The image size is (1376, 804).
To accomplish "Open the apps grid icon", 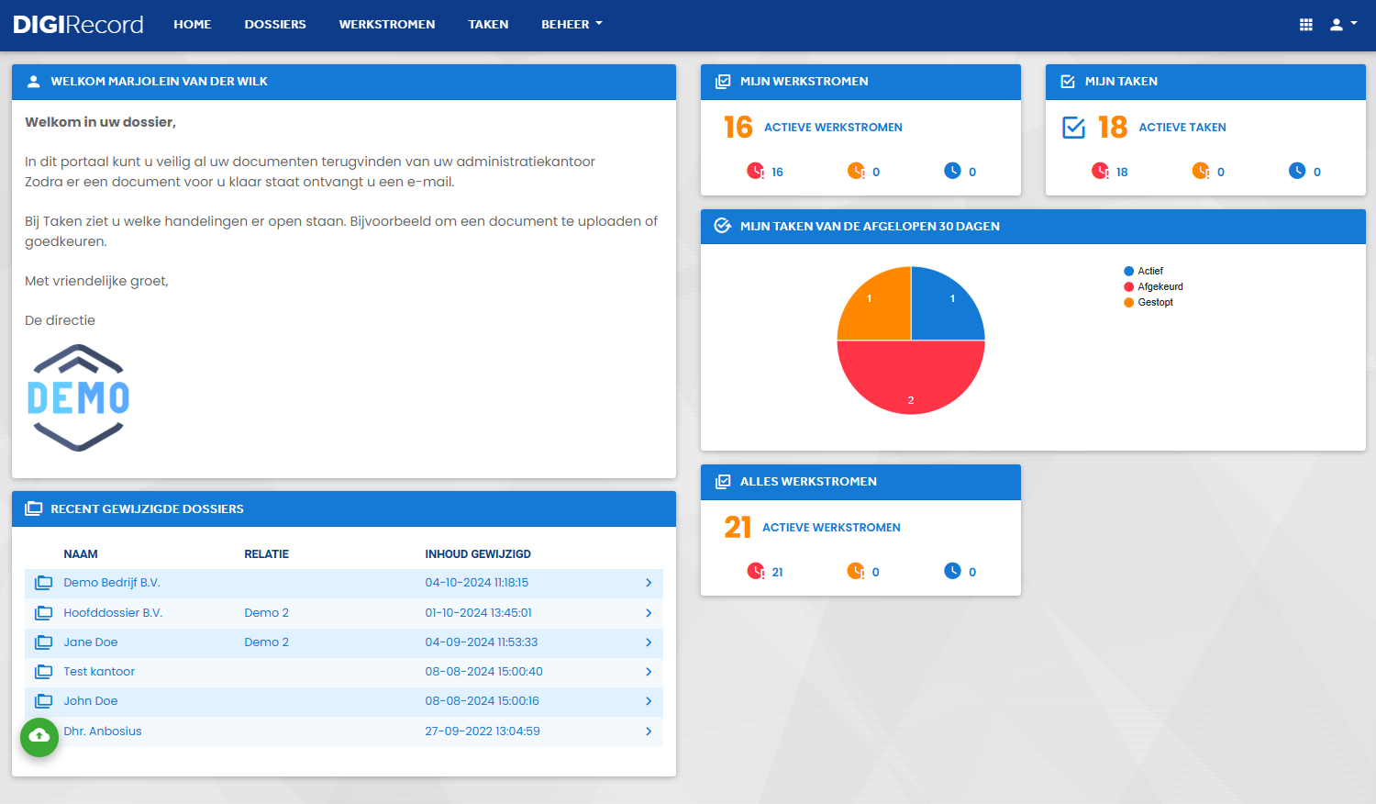I will pos(1306,25).
